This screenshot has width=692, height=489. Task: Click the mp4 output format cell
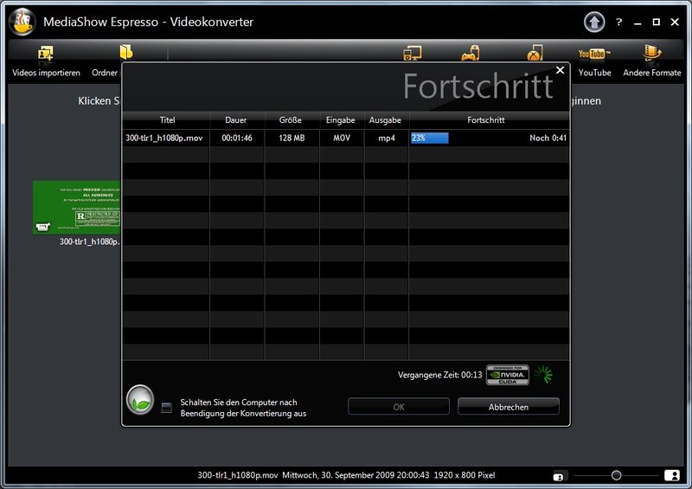387,138
